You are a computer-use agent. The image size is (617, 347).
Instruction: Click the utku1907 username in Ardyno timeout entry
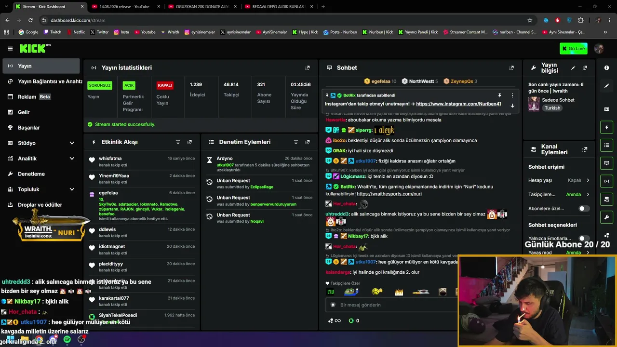tap(225, 165)
